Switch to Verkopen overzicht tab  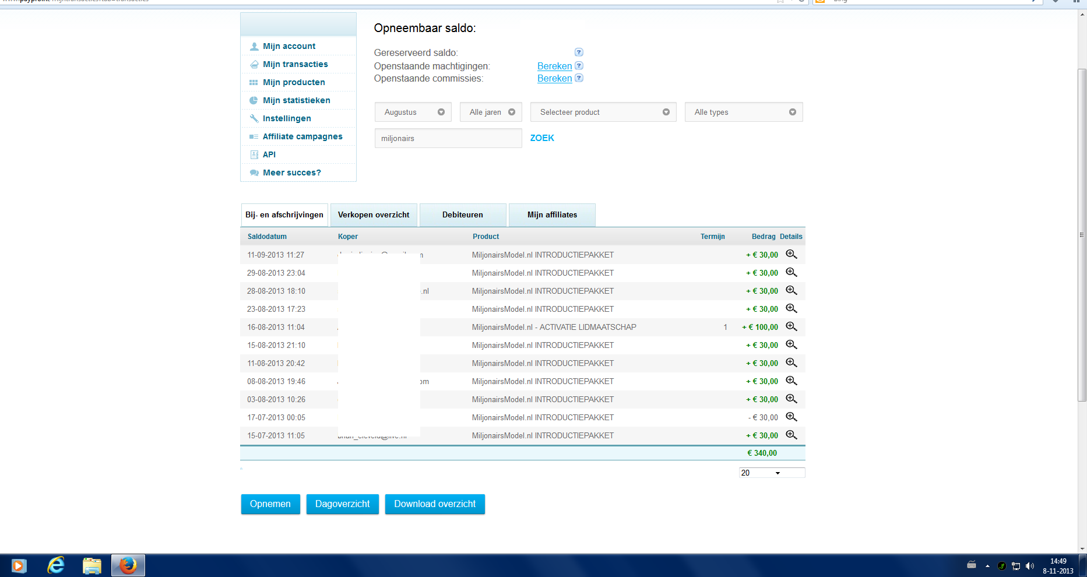[x=374, y=215]
